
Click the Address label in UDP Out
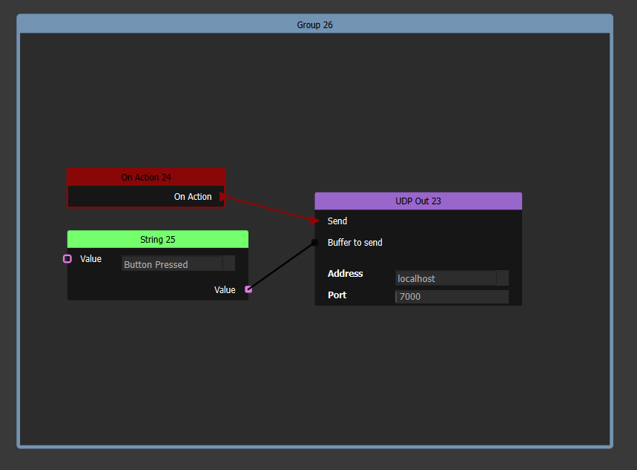point(346,274)
